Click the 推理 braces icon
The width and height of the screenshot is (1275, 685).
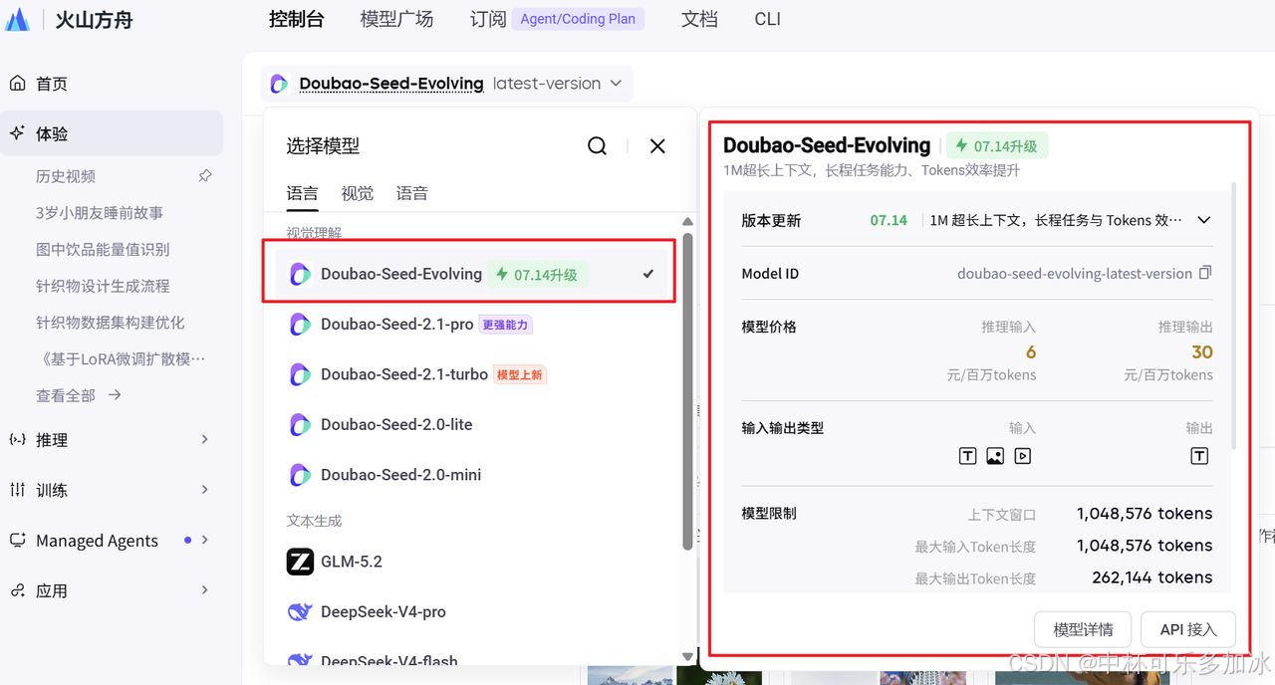coord(17,439)
